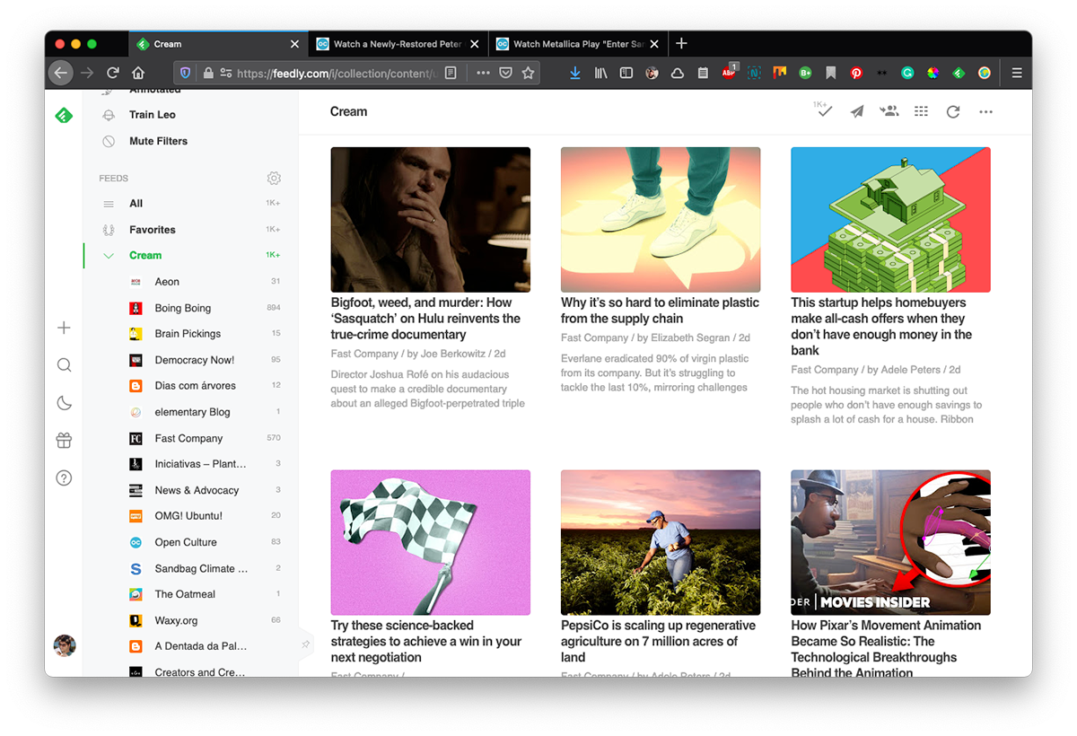Open a new browser tab with plus
This screenshot has height=736, width=1077.
pyautogui.click(x=681, y=43)
